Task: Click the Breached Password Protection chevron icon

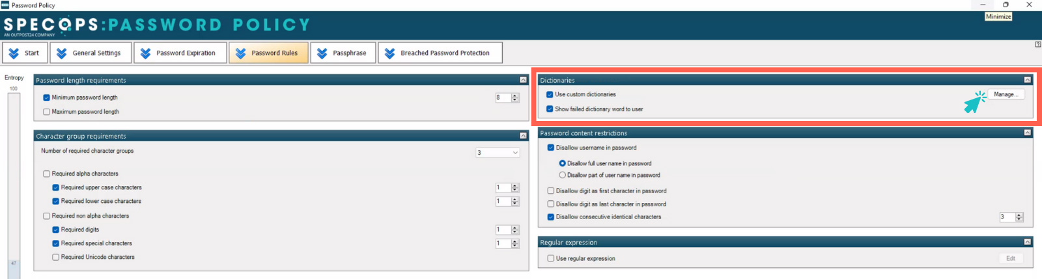Action: (x=389, y=53)
